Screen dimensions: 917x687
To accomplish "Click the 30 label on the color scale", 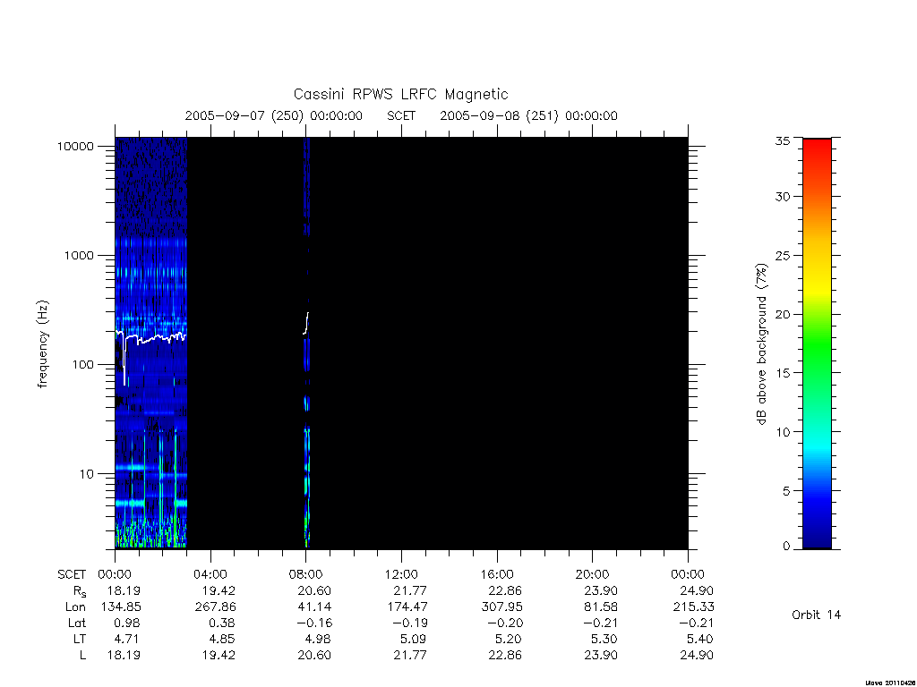I will coord(783,196).
